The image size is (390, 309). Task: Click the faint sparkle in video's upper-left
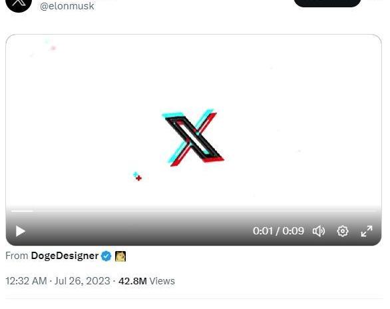(x=50, y=45)
